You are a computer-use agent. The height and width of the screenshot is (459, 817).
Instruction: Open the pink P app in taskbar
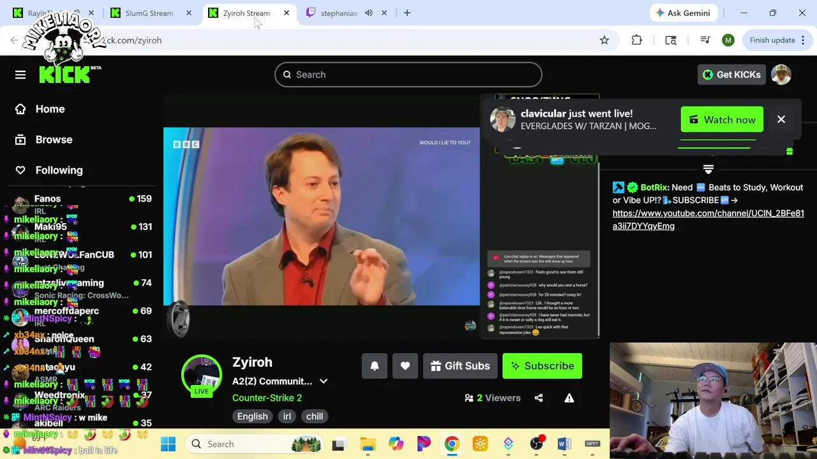424,444
